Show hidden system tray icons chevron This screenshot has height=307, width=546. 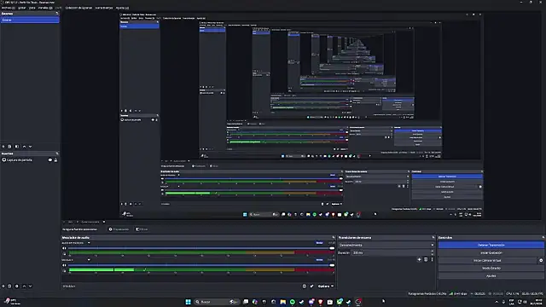(x=497, y=302)
